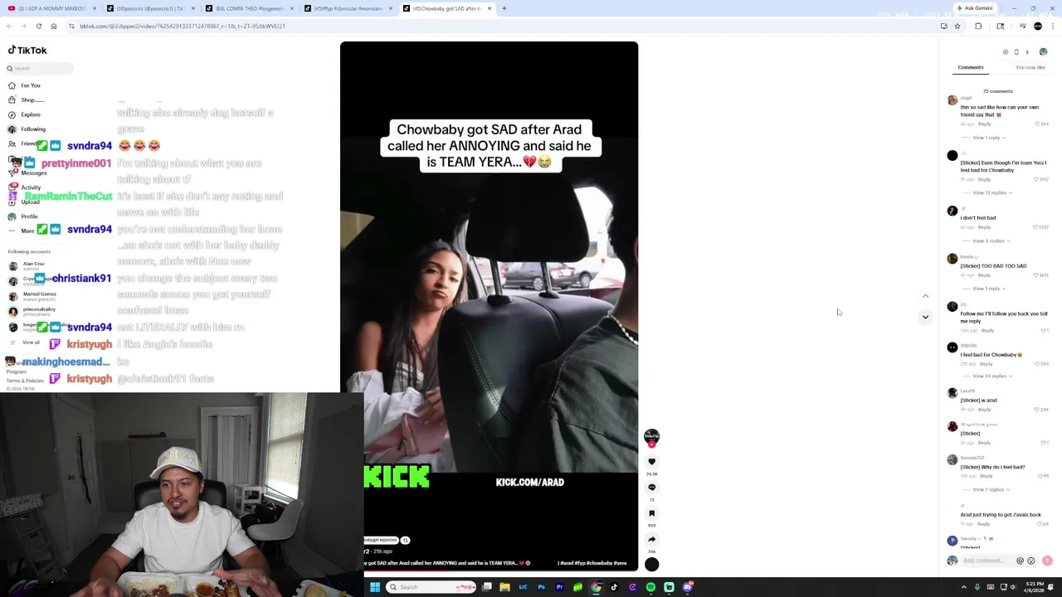
Task: Open Discord from the taskbar
Action: (x=687, y=587)
